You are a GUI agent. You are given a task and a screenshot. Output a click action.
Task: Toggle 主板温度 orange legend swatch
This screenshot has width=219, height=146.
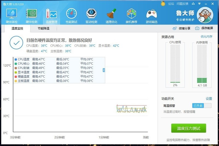click(x=16, y=81)
